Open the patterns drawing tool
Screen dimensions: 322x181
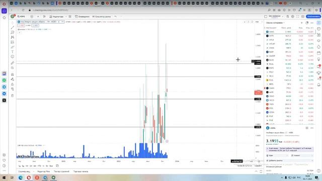(x=13, y=37)
